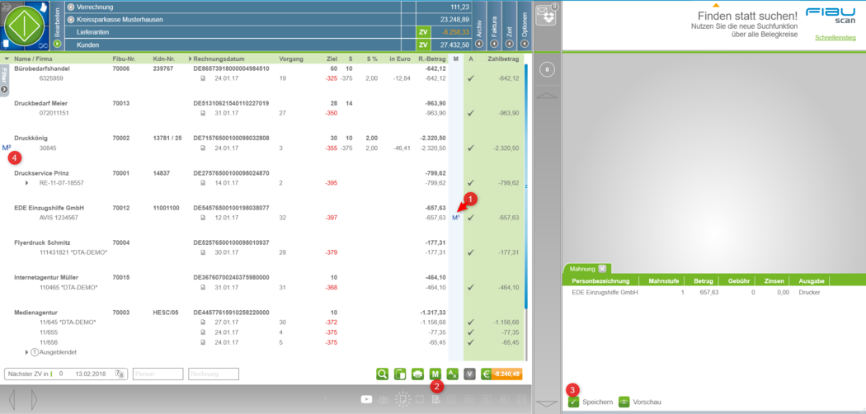Click the magnifier search icon in bottom toolbar

pyautogui.click(x=383, y=374)
